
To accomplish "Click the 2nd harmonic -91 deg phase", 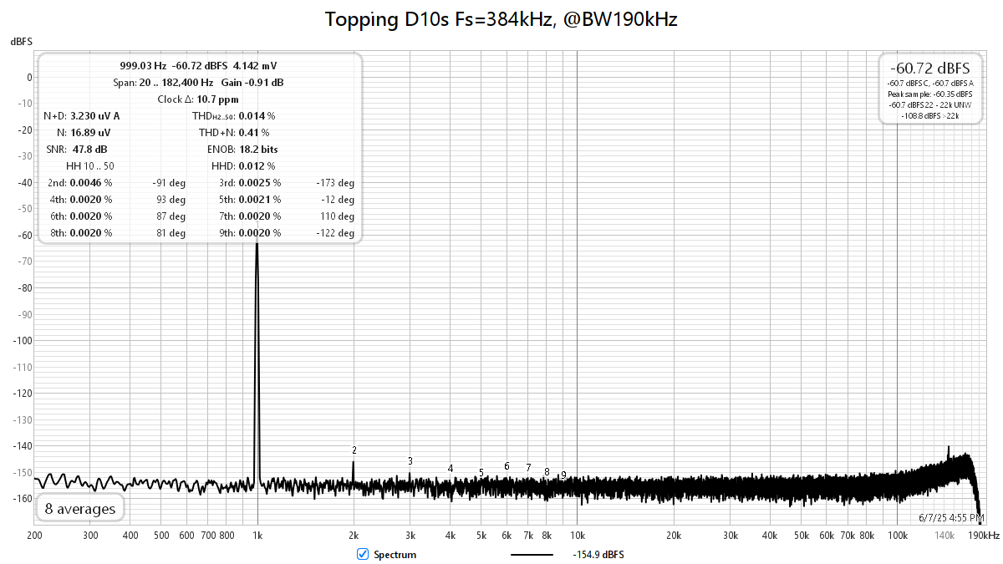I will [169, 183].
